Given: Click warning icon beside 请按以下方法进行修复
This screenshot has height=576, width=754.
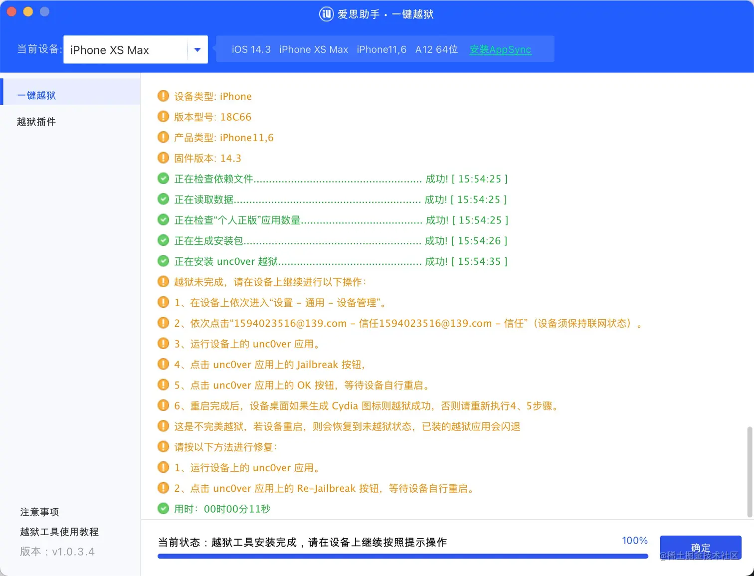Looking at the screenshot, I should [x=163, y=446].
